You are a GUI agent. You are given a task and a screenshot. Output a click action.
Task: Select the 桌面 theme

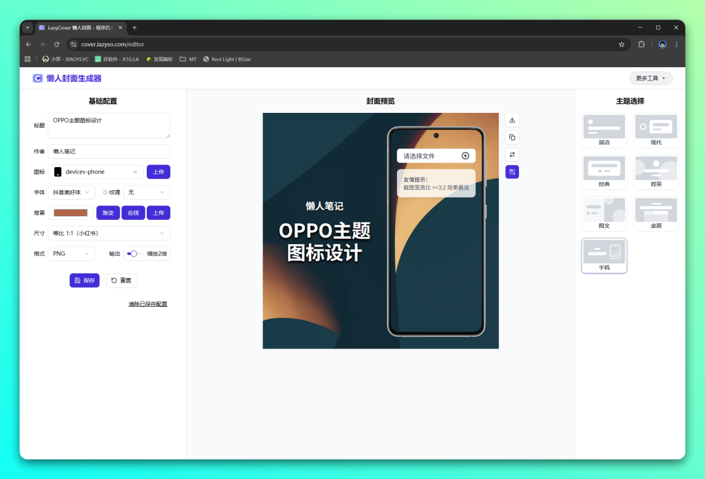[x=656, y=214]
